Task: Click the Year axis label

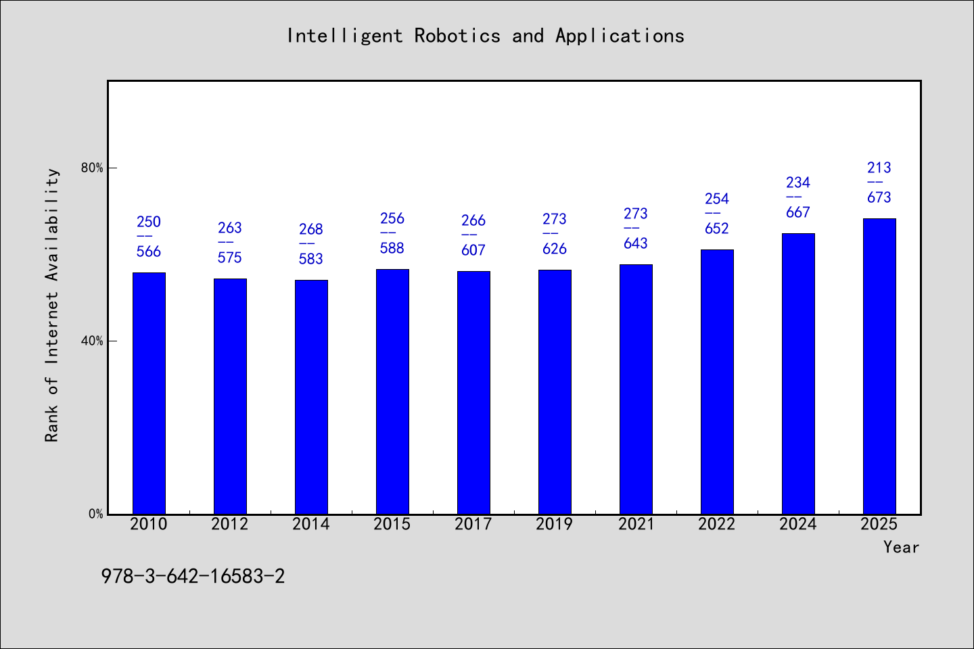Action: (901, 547)
